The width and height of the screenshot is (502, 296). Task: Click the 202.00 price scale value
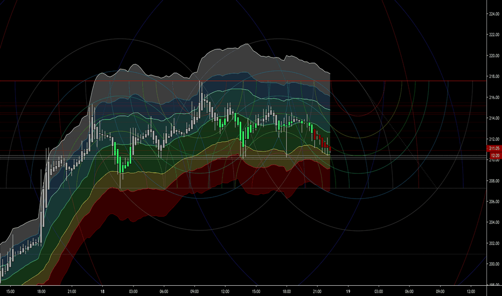click(x=494, y=243)
